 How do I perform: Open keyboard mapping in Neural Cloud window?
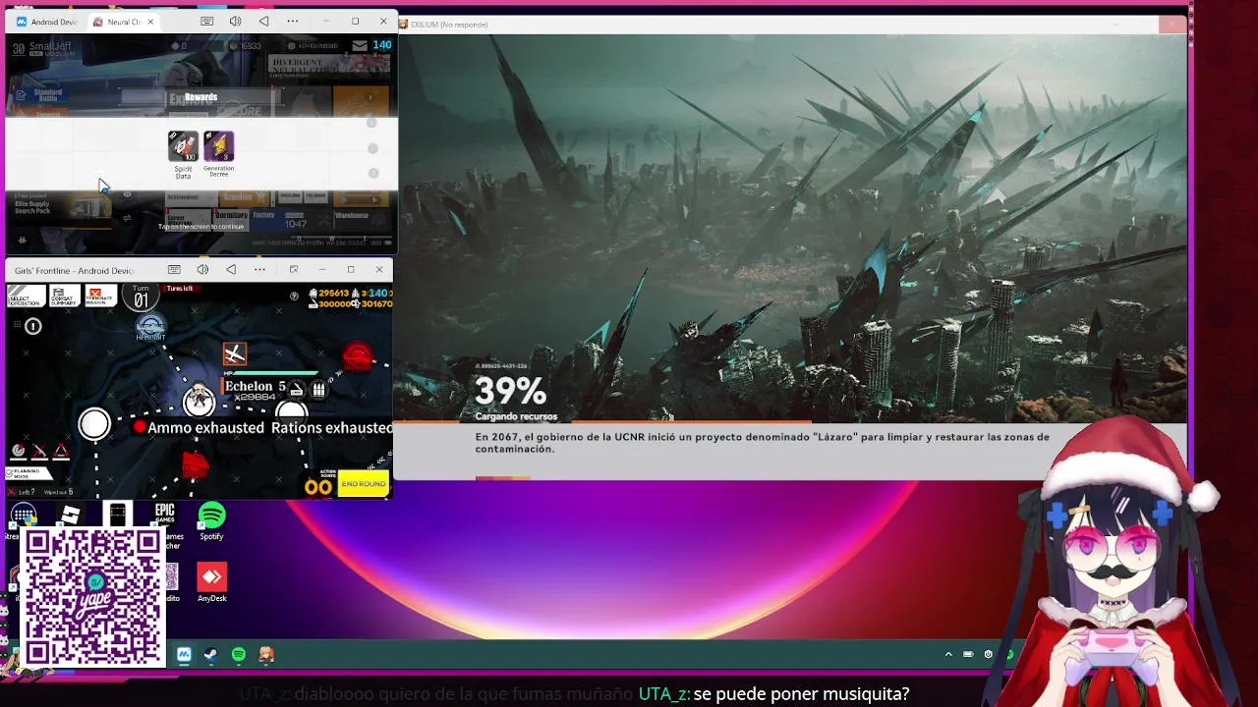[x=206, y=22]
